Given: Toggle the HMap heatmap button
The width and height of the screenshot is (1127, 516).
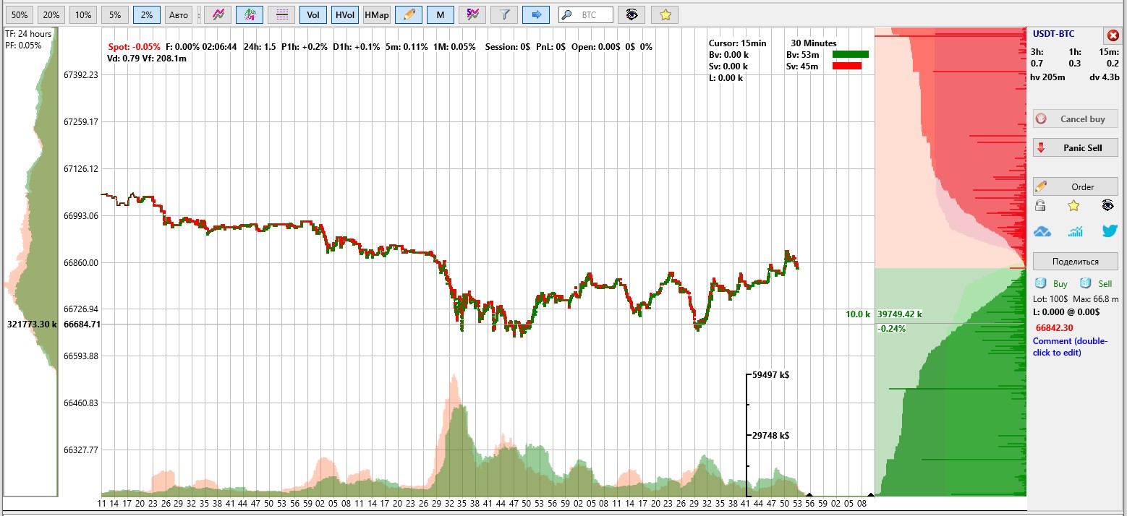Looking at the screenshot, I should pyautogui.click(x=376, y=14).
